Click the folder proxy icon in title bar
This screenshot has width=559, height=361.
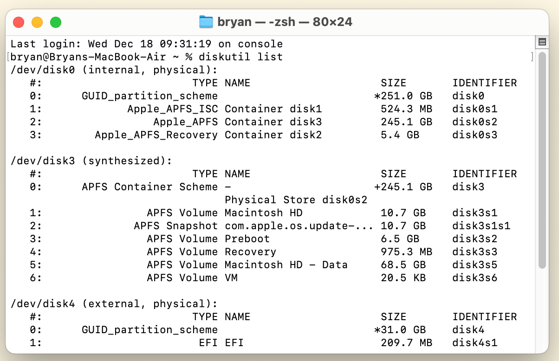pyautogui.click(x=206, y=22)
